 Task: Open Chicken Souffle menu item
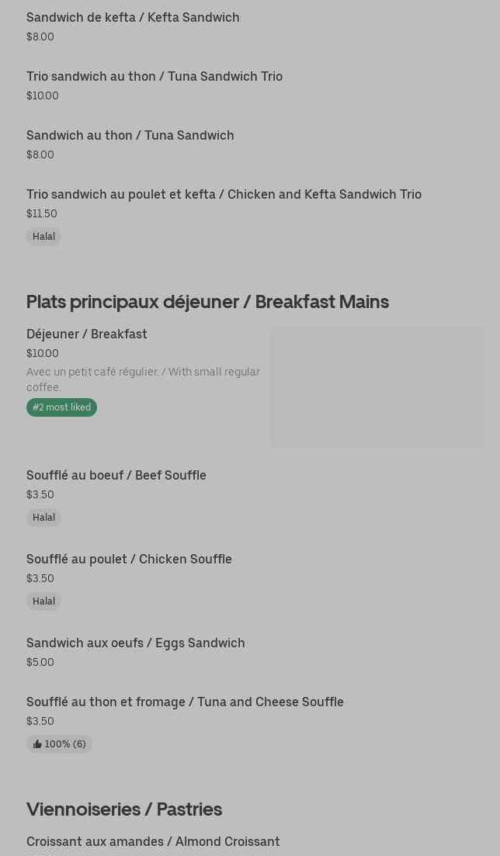(x=129, y=559)
